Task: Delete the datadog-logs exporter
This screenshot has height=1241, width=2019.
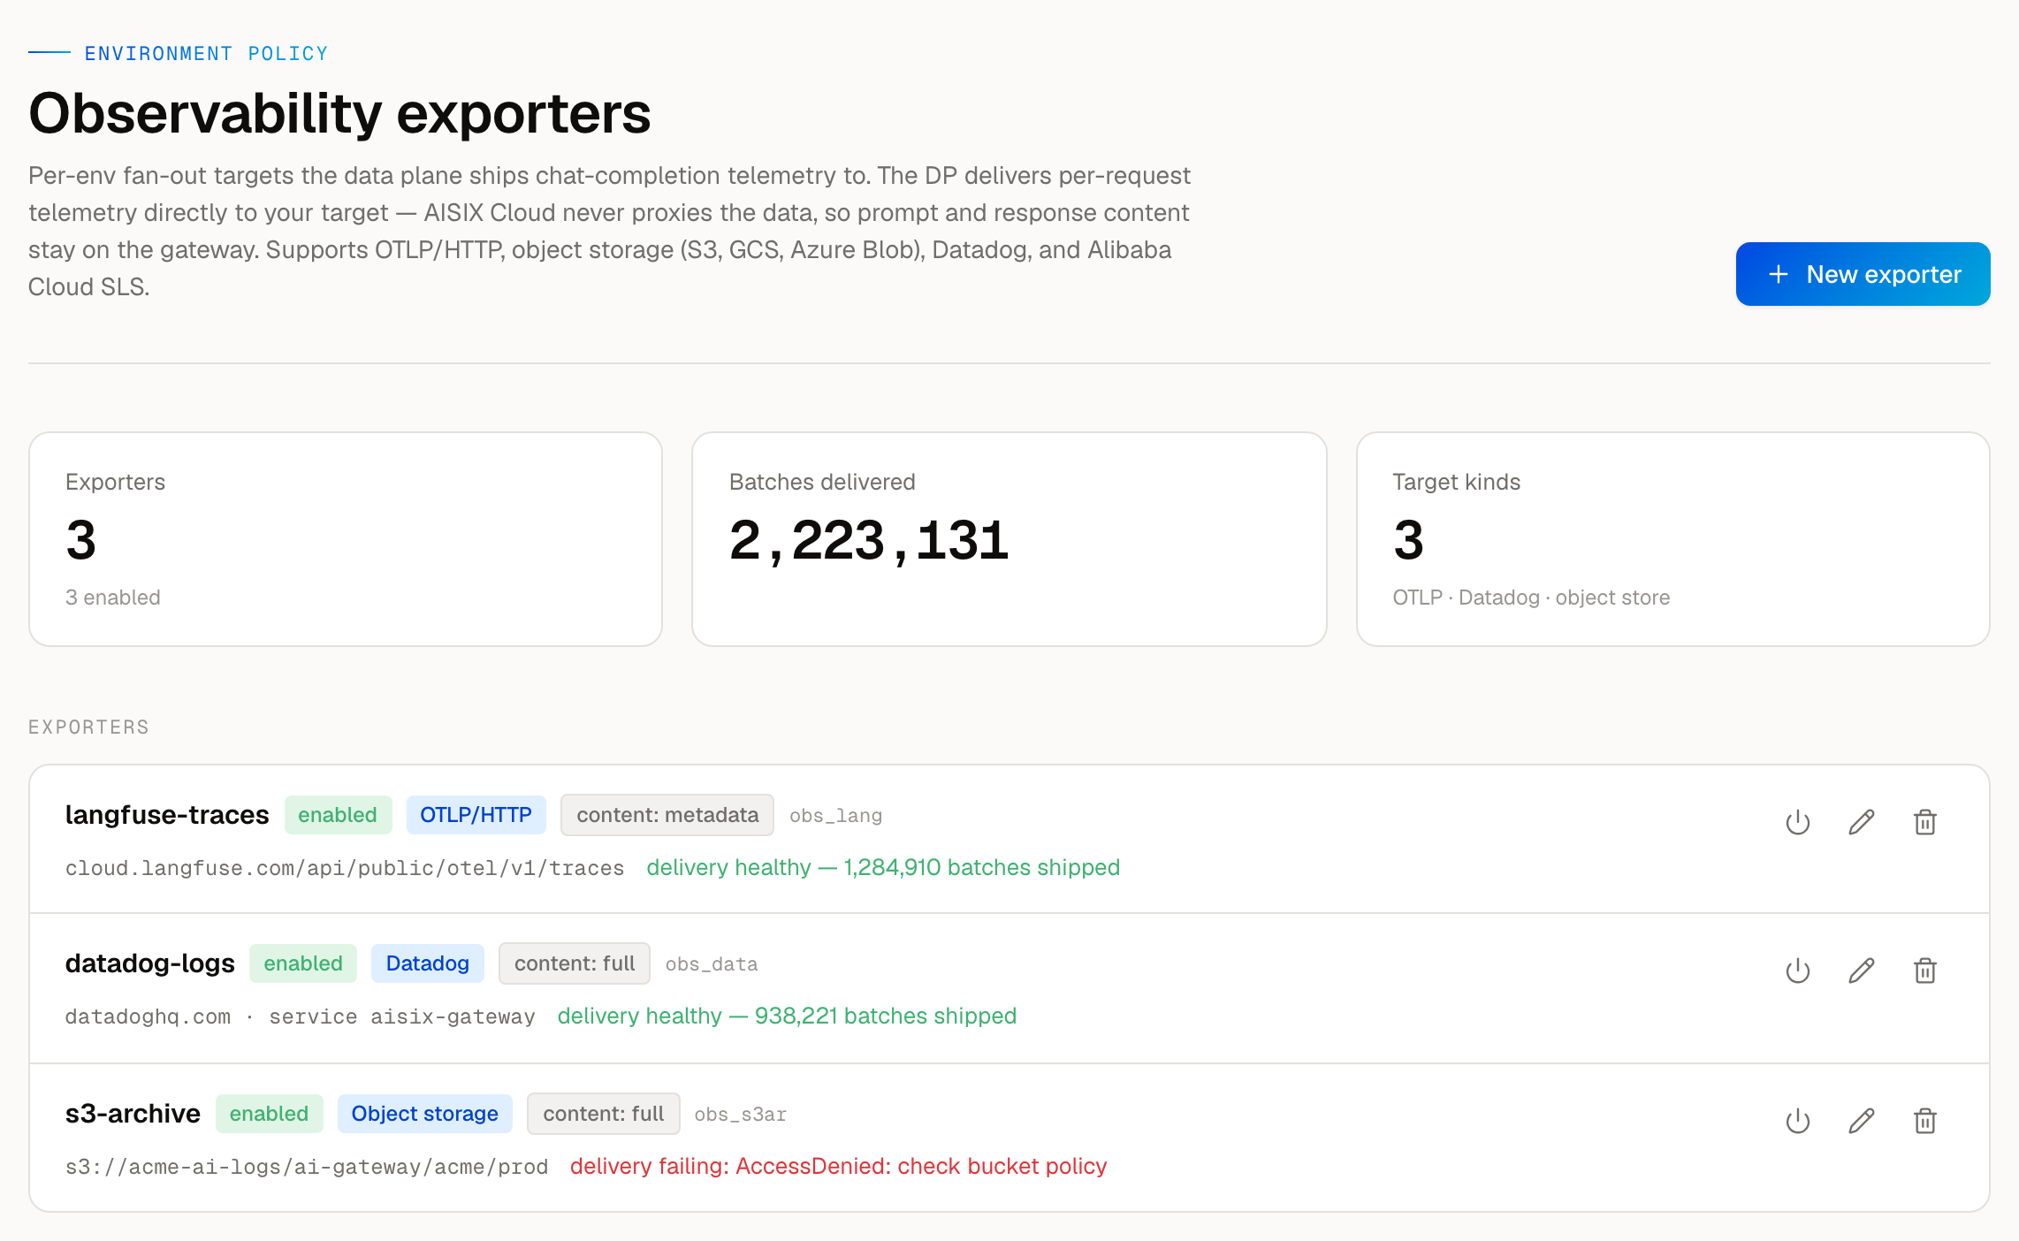Action: [x=1925, y=971]
